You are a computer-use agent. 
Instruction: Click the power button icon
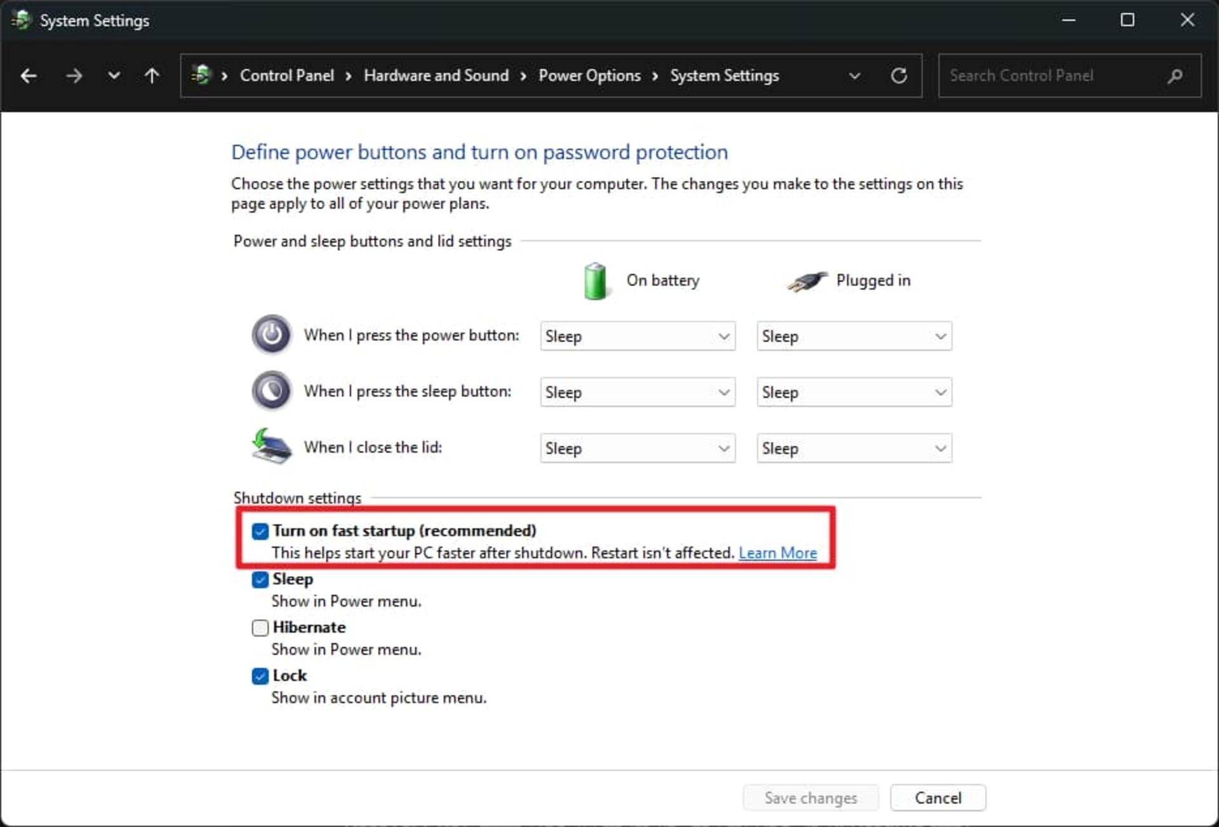pyautogui.click(x=272, y=334)
